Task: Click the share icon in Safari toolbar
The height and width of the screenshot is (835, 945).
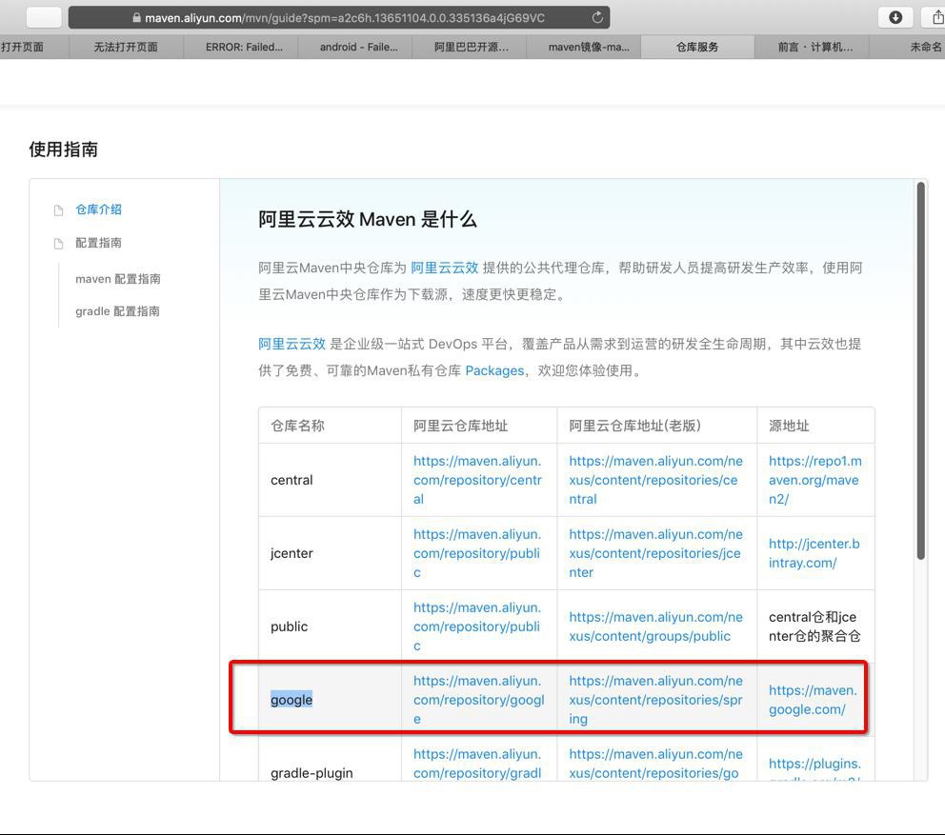Action: point(937,17)
